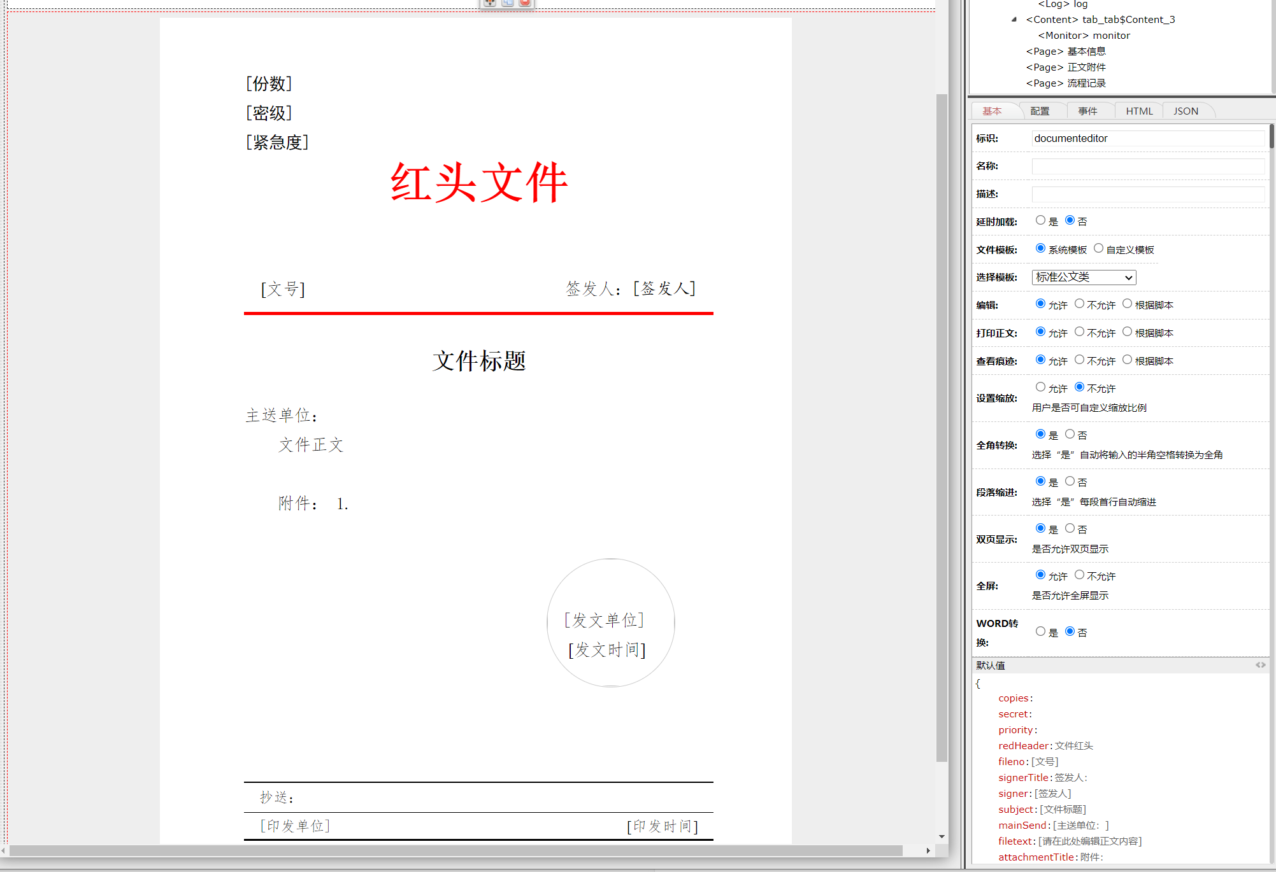Click the 红头文件 red header text

tap(478, 183)
